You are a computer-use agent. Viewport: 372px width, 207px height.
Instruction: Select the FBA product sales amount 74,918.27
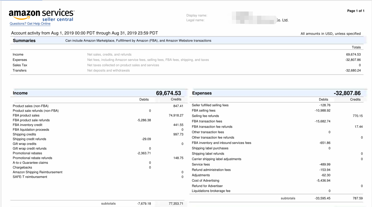click(x=176, y=115)
